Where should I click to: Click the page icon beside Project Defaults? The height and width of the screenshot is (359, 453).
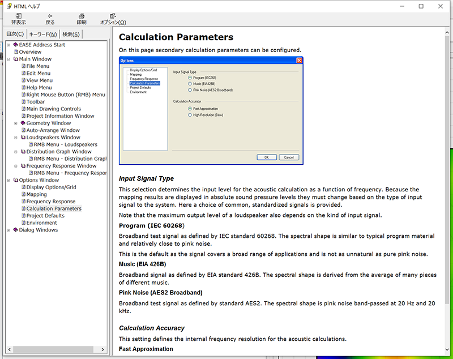tap(24, 216)
